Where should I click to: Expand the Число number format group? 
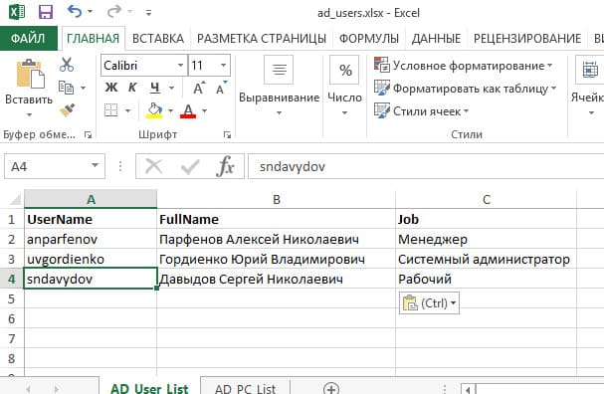pyautogui.click(x=344, y=86)
